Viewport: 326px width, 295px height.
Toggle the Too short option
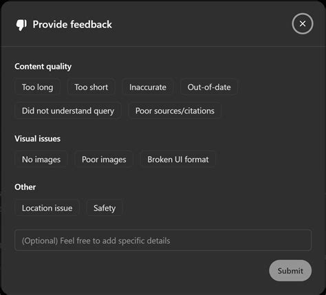(x=91, y=87)
